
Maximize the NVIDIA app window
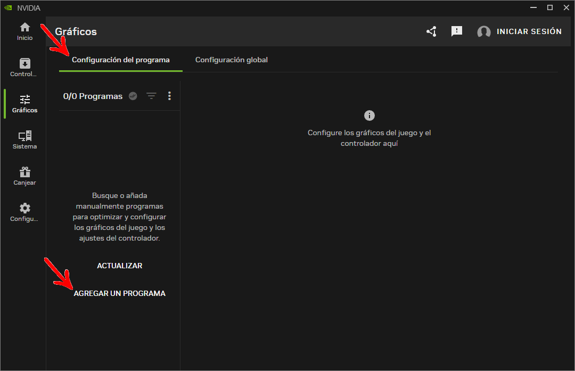coord(549,7)
